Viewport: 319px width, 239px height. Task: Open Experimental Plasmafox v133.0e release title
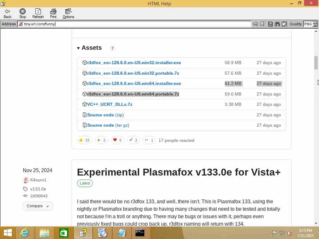[179, 172]
